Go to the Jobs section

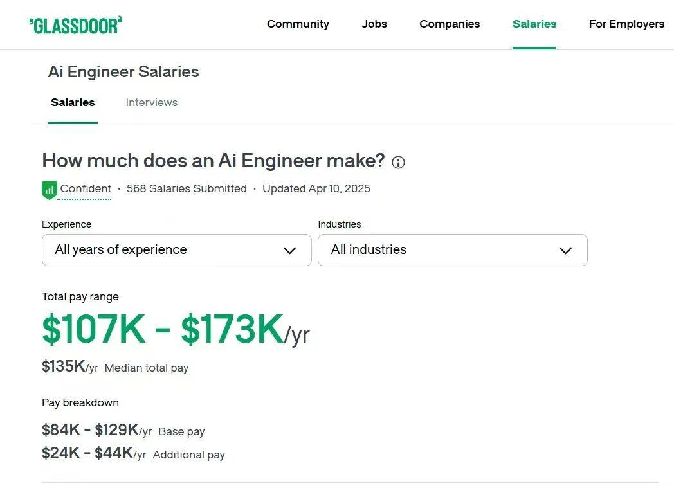[374, 24]
